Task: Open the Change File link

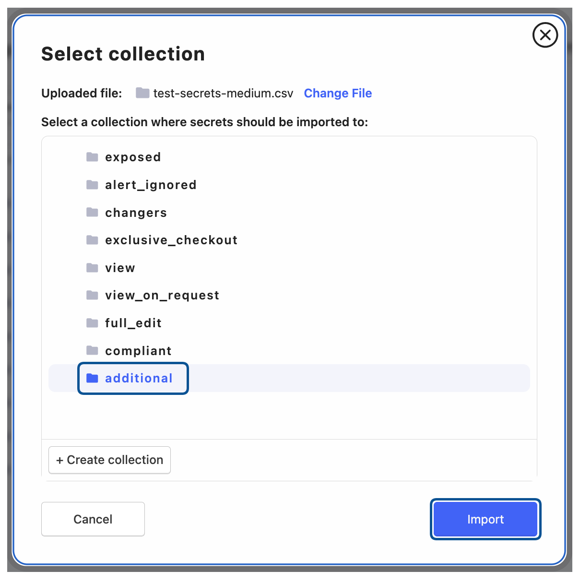Action: coord(338,93)
